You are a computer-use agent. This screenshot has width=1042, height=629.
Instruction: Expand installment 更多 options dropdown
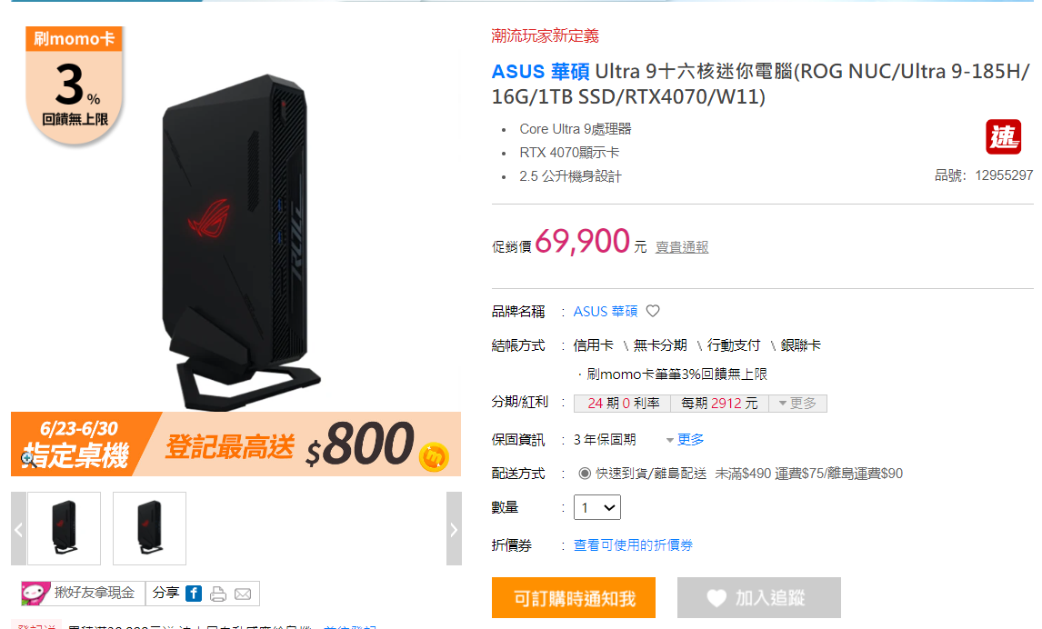coord(797,404)
